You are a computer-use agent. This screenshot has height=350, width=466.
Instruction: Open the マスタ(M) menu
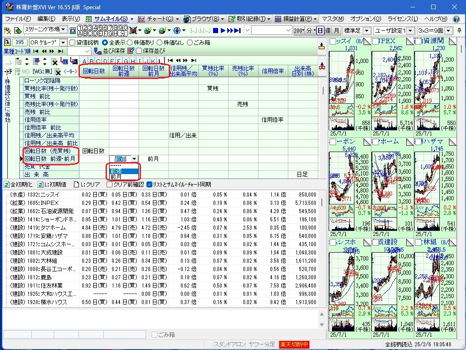pyautogui.click(x=333, y=19)
